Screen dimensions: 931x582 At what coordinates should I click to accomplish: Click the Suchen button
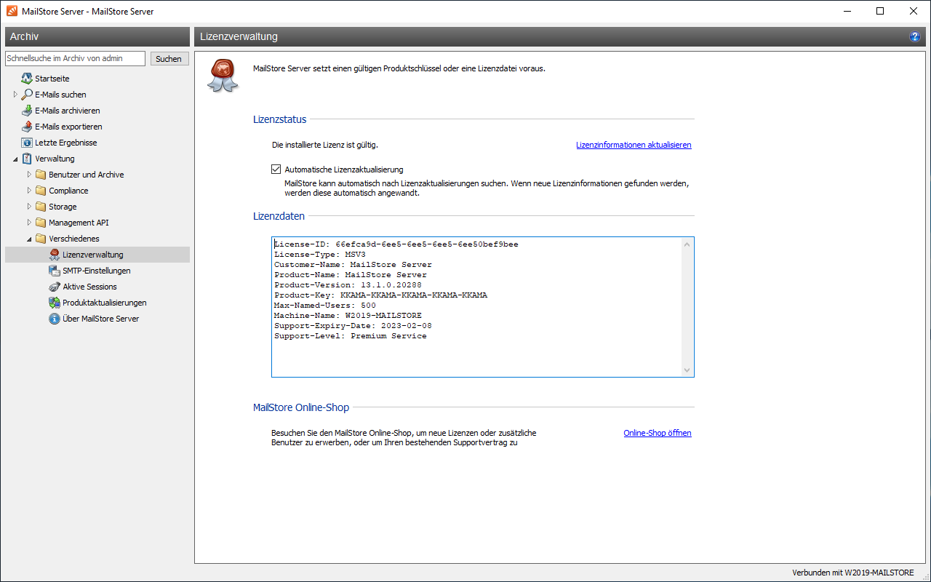(169, 59)
